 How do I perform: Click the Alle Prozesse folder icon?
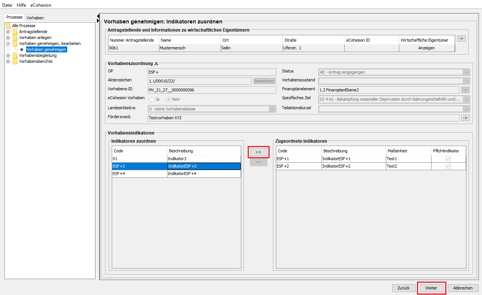tap(8, 26)
